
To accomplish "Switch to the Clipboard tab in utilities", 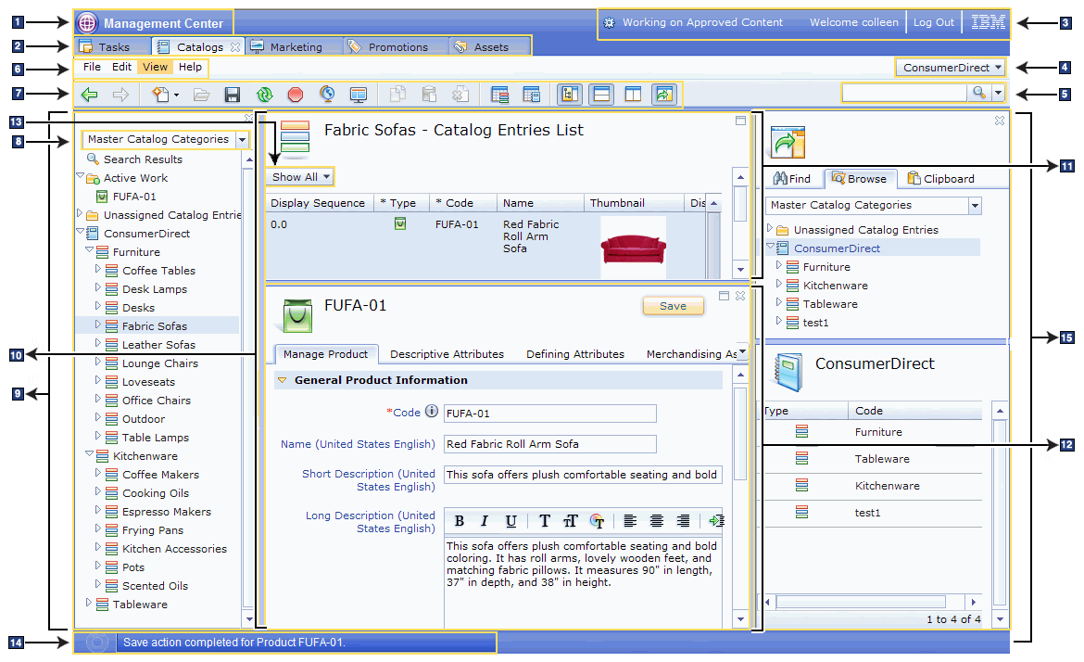I will (x=940, y=178).
